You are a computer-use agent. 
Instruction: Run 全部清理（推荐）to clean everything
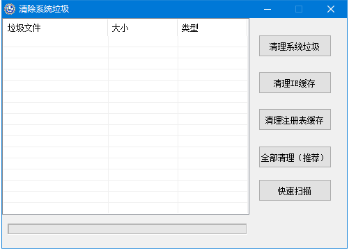295,157
